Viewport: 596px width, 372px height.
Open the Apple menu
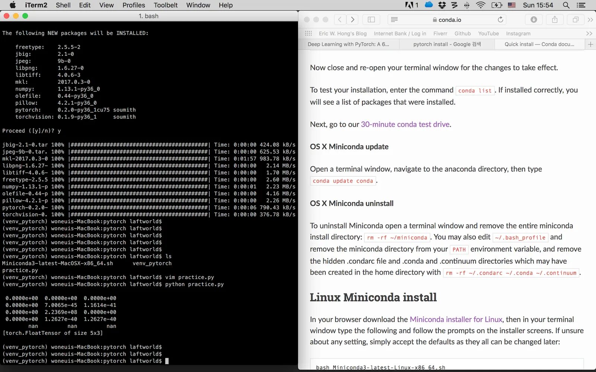pyautogui.click(x=13, y=5)
